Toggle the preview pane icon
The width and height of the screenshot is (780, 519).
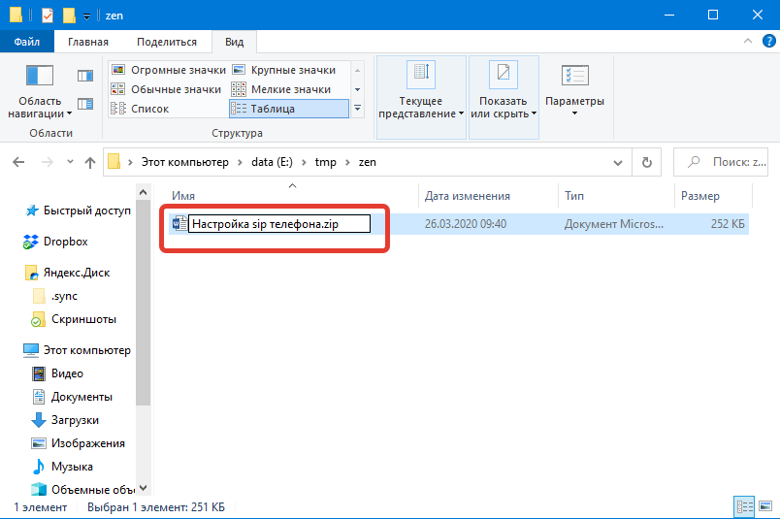[85, 76]
